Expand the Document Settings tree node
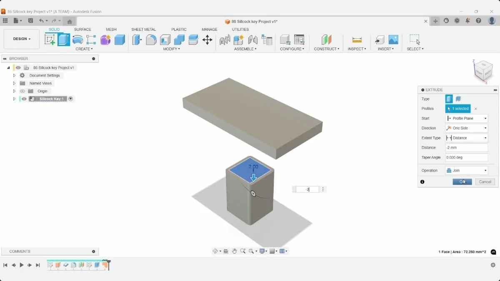Screen dimensions: 500x281 pos(14,75)
